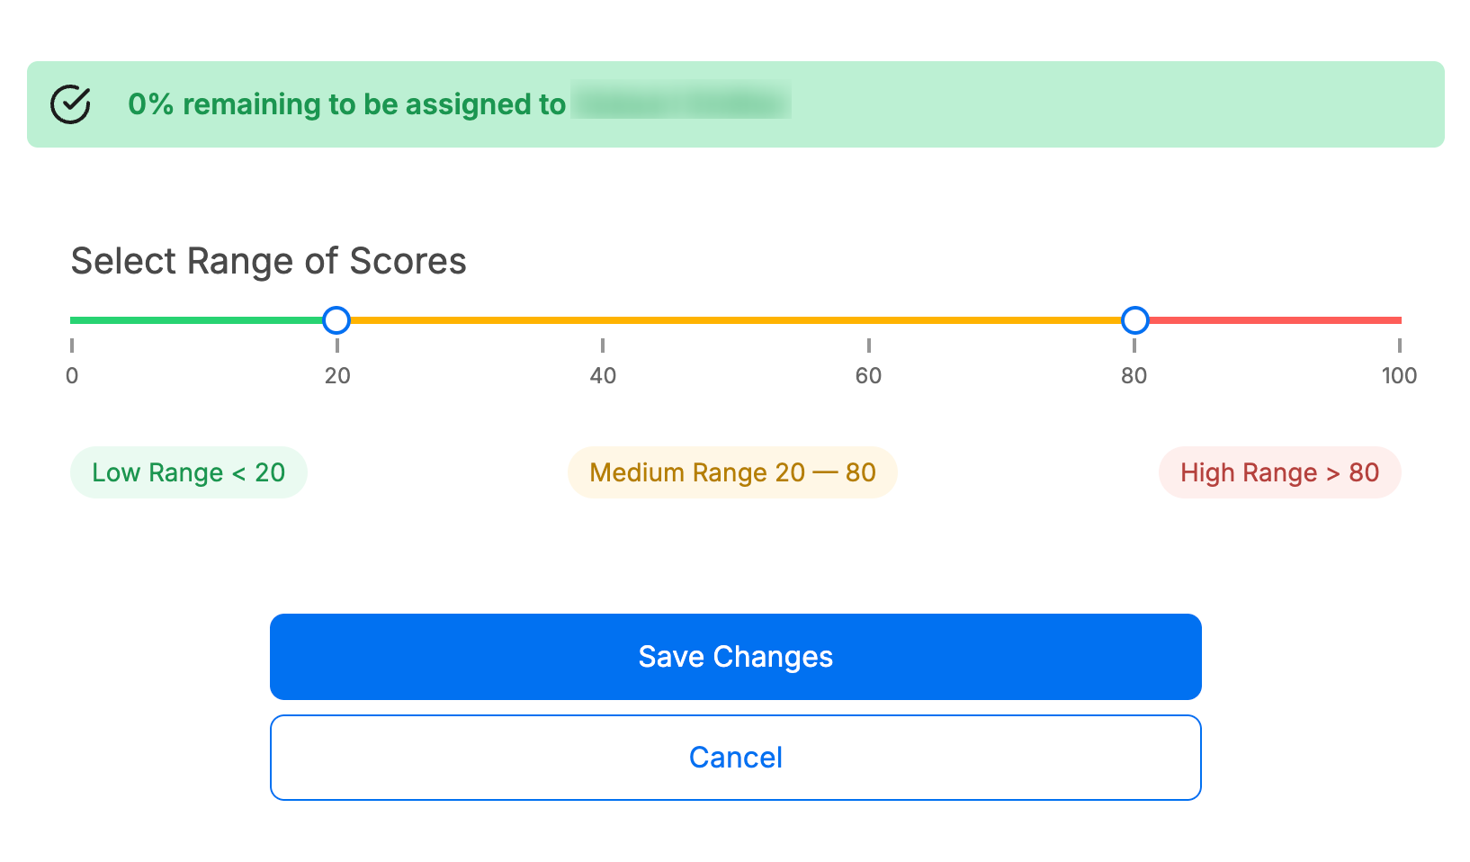Screen dimensions: 1470x862
Task: Click the 100 tick mark label
Action: click(1399, 375)
